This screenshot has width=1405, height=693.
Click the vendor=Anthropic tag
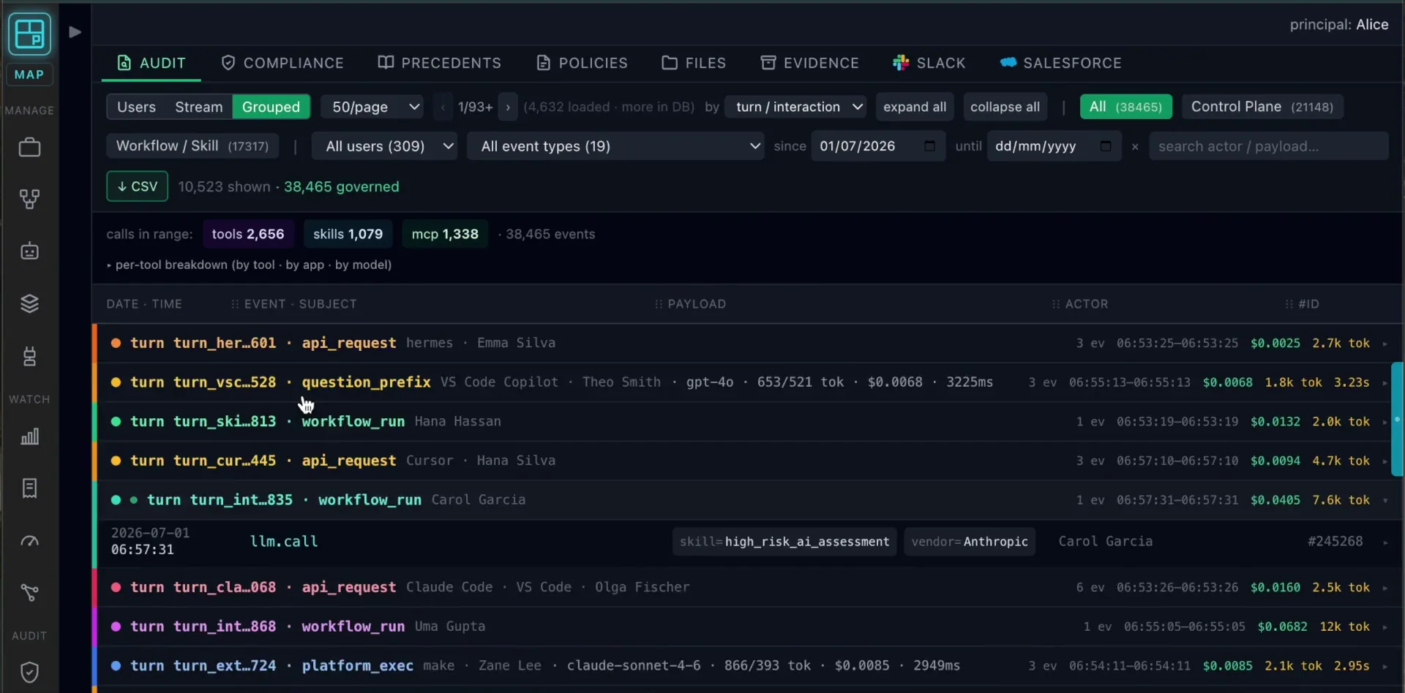pyautogui.click(x=970, y=542)
